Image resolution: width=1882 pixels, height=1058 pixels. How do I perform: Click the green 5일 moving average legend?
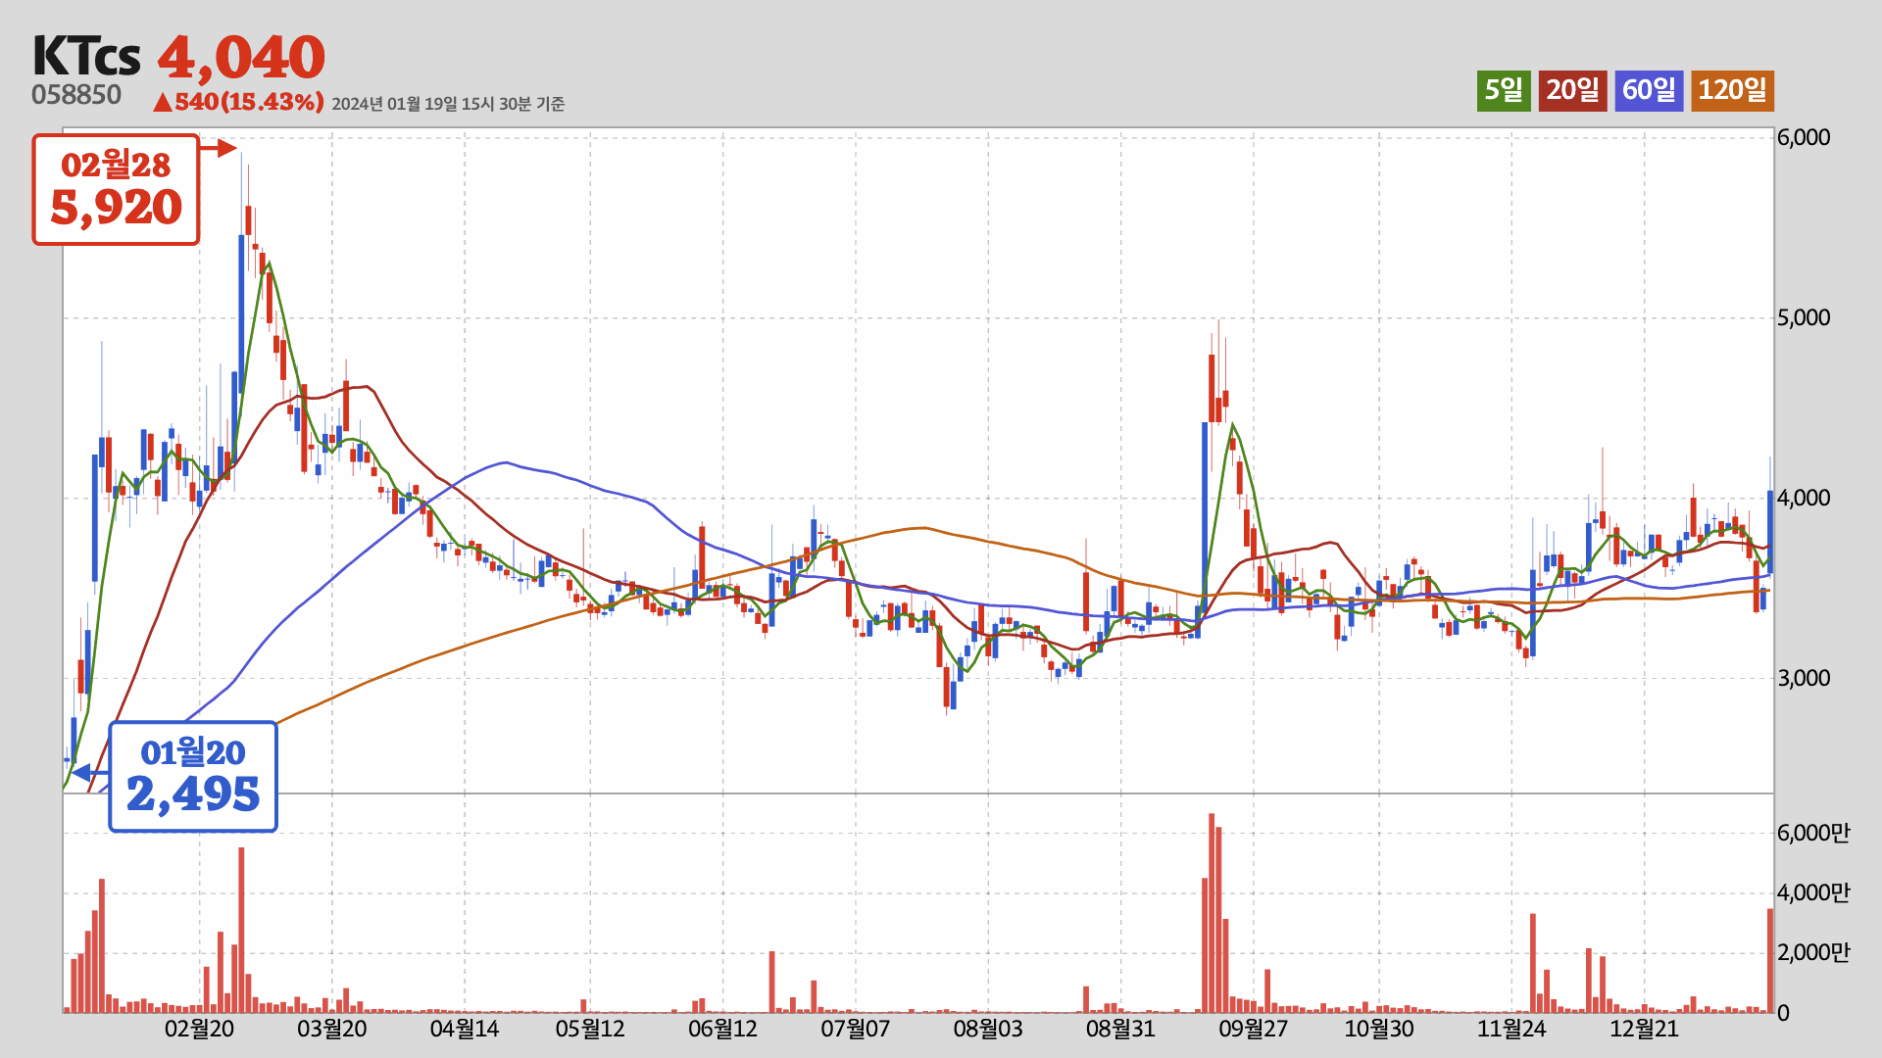[x=1504, y=90]
